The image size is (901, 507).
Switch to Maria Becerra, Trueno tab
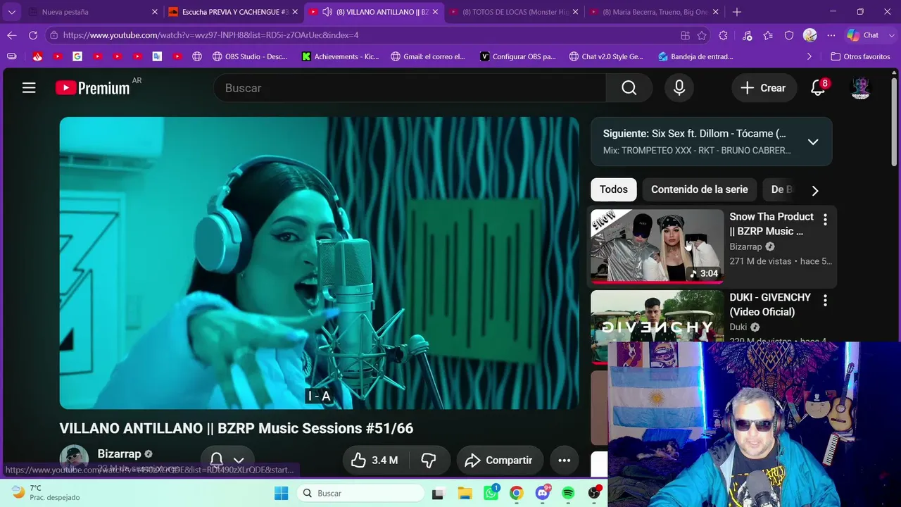pos(655,12)
